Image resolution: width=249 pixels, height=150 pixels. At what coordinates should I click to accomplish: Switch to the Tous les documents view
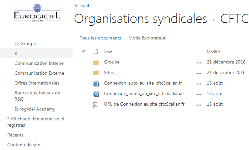pos(100,38)
